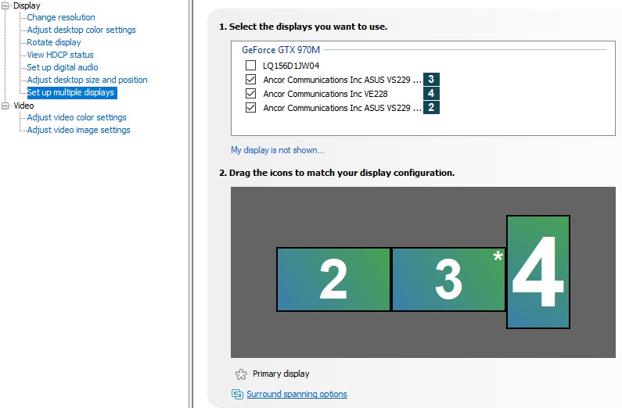The height and width of the screenshot is (408, 622).
Task: Click the vertical display 4 icon
Action: [x=538, y=272]
